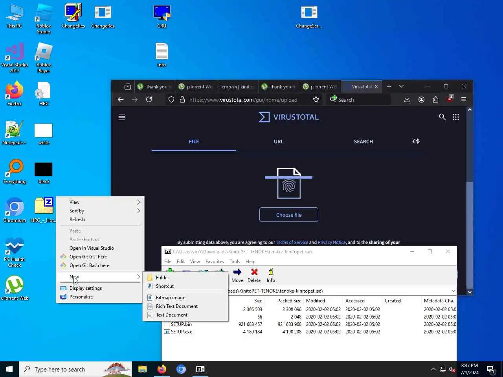Image resolution: width=503 pixels, height=377 pixels.
Task: Show hidden system tray icons
Action: point(433,369)
